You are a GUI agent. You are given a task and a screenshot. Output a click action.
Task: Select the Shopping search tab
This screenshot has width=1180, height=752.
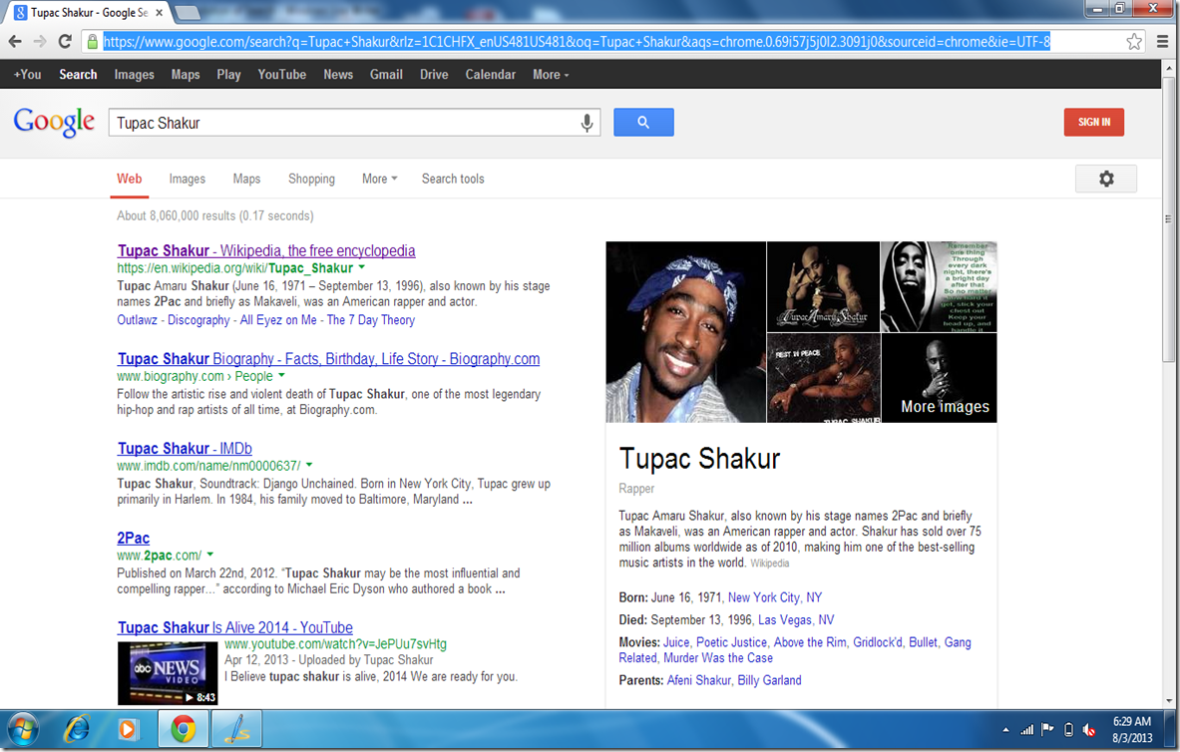(311, 179)
